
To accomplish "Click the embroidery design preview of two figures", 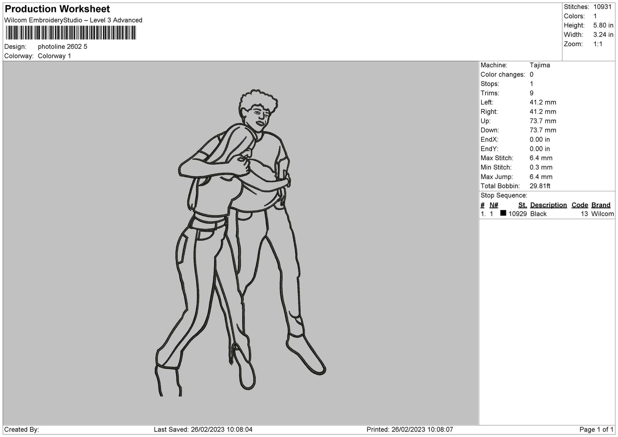I will point(240,243).
